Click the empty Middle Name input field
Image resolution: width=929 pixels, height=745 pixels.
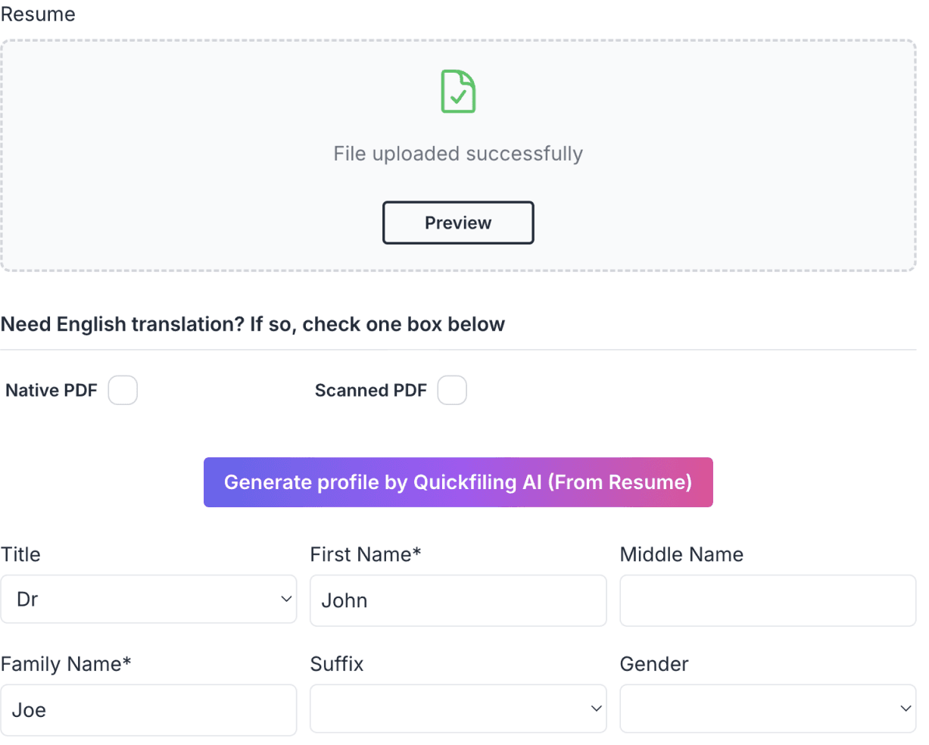(x=767, y=600)
